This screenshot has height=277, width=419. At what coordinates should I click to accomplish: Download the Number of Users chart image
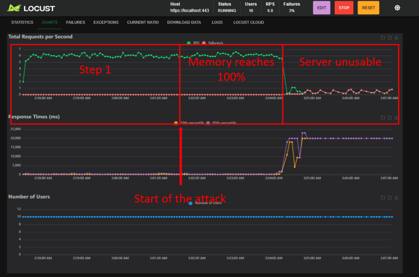point(397,197)
